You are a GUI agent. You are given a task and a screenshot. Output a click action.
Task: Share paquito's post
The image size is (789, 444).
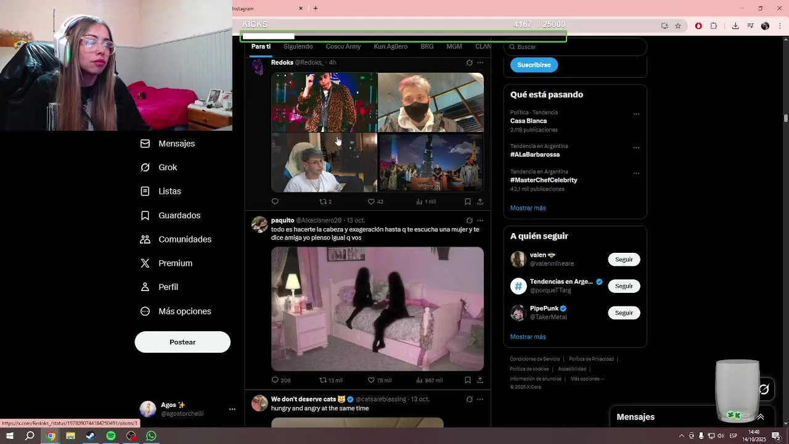[x=480, y=380]
